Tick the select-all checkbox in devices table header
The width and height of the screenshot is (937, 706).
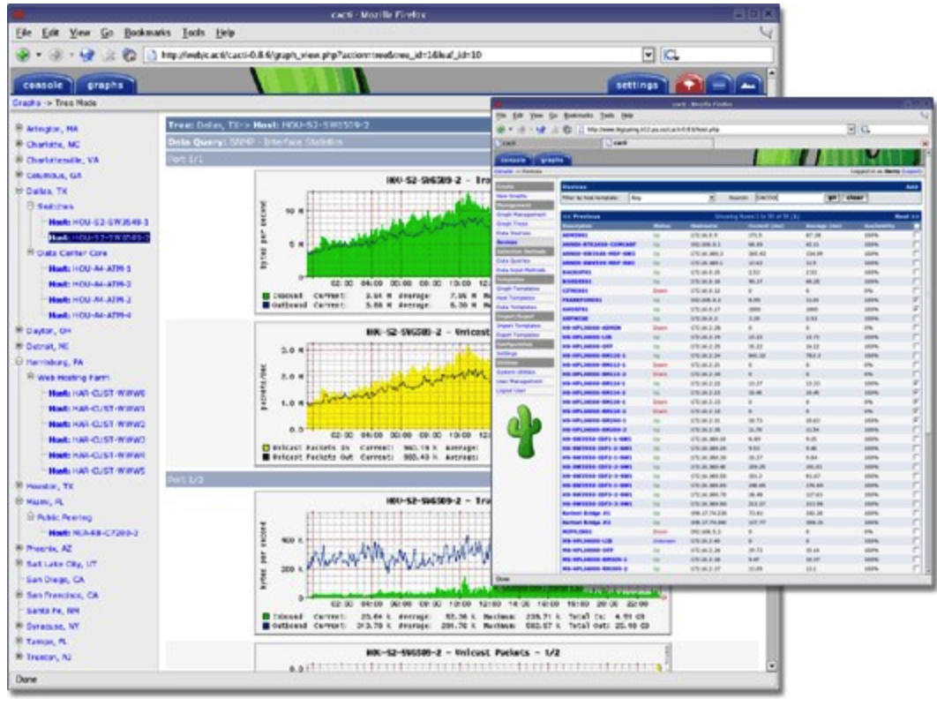click(x=916, y=226)
